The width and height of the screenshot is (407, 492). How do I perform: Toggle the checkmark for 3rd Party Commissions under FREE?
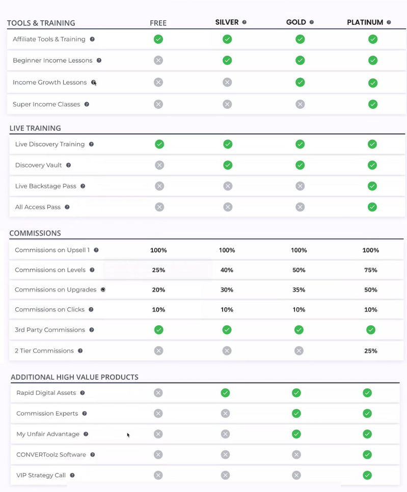point(158,330)
